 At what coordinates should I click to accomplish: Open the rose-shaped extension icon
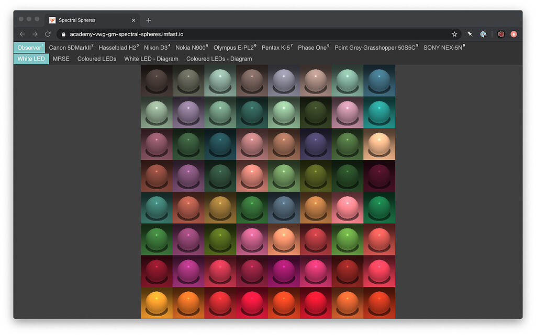click(x=501, y=33)
